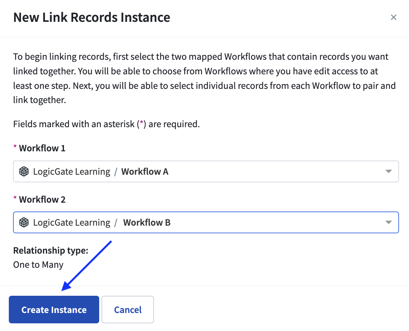The height and width of the screenshot is (331, 409).
Task: Click the red asterisk beside Workflow 2
Action: tap(15, 198)
